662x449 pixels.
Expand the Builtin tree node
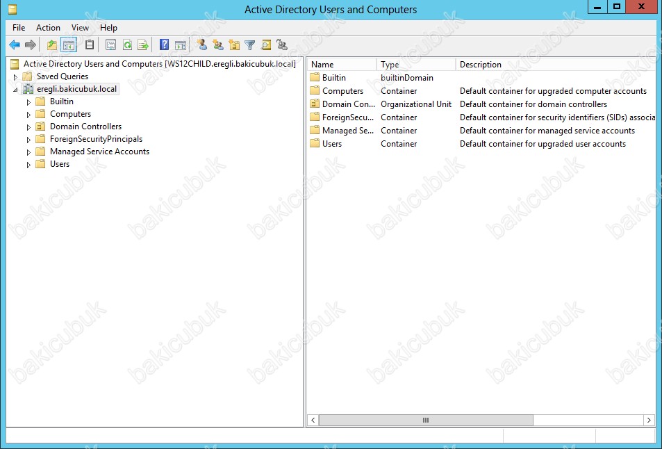(28, 102)
